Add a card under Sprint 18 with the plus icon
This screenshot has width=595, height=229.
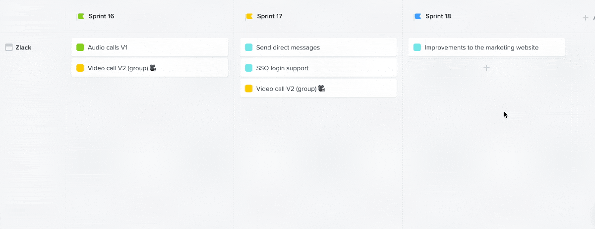(x=486, y=68)
